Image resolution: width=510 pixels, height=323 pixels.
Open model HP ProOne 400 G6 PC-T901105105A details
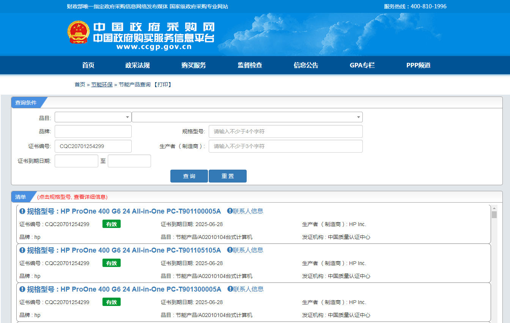124,250
